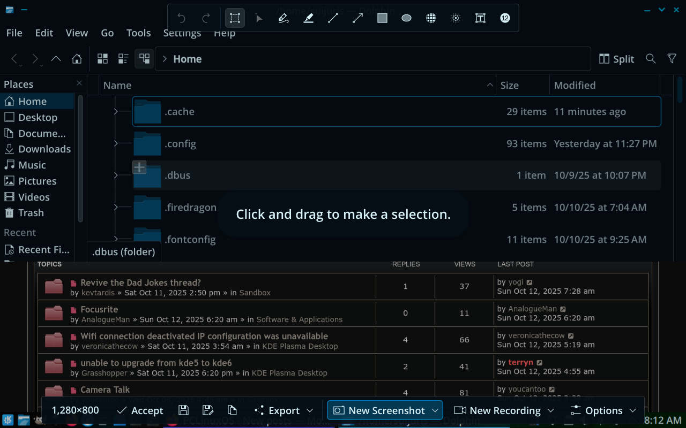Select the Number stamp tool
686x428 pixels.
(505, 18)
